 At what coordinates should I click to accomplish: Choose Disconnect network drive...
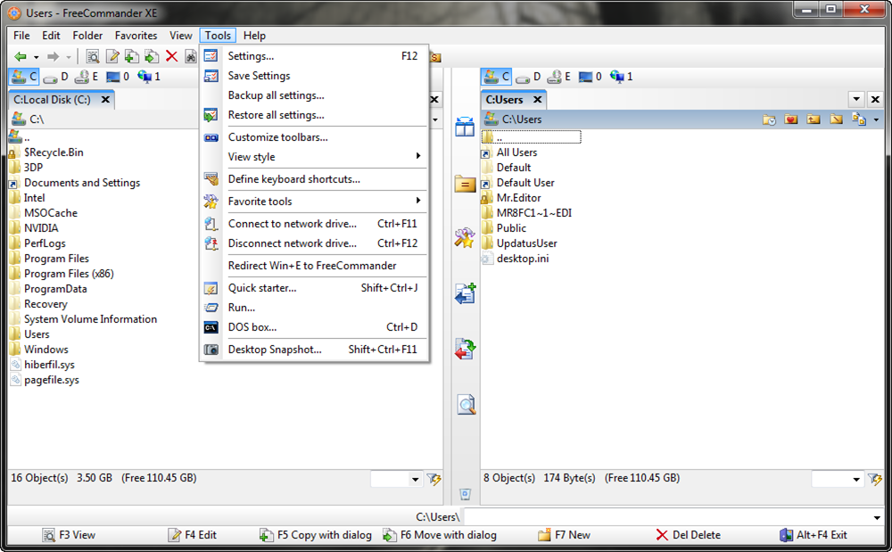(314, 243)
